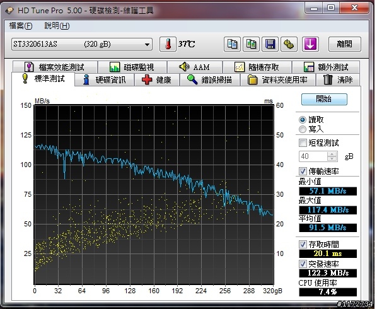Open the 檔案(F) menu

[20, 26]
